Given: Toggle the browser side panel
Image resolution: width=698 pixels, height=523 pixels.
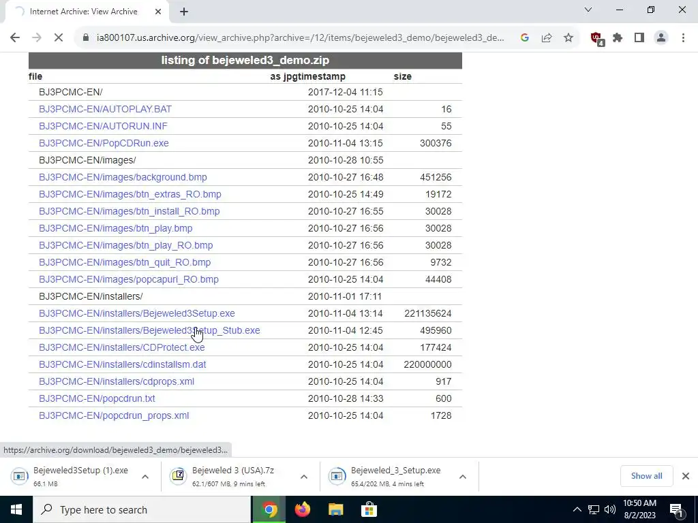Looking at the screenshot, I should tap(639, 38).
